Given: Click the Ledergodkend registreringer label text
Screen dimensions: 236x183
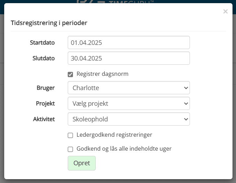Looking at the screenshot, I should point(115,135).
